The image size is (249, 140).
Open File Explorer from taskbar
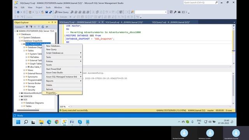pyautogui.click(x=41, y=122)
